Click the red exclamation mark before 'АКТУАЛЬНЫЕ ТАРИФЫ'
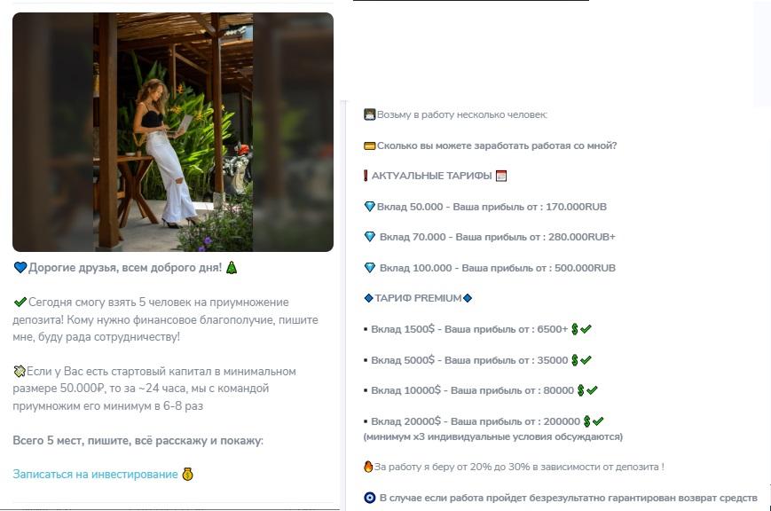Viewport: 771px width, 511px height. point(366,176)
